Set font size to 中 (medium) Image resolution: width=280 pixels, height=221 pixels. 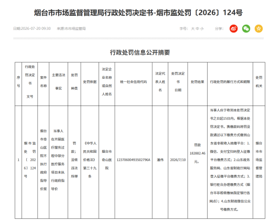tap(197, 28)
